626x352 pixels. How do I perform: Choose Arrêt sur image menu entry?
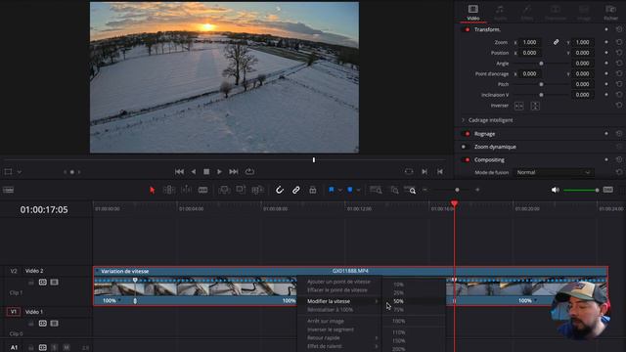click(x=326, y=321)
